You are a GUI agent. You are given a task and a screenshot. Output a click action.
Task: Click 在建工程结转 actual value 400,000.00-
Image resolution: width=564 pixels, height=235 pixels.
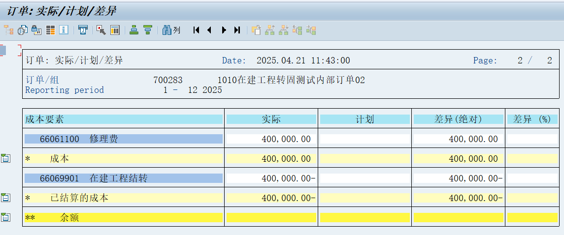tap(271, 178)
